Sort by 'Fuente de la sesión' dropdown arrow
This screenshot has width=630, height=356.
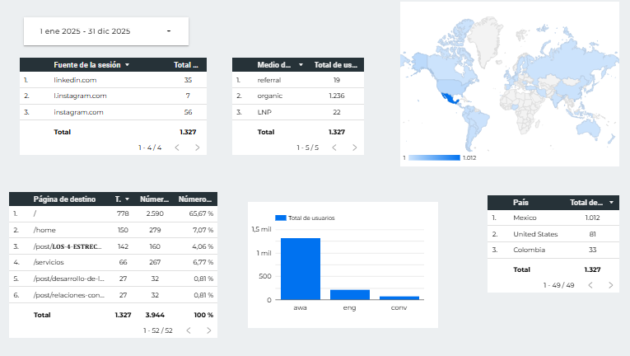pos(127,65)
